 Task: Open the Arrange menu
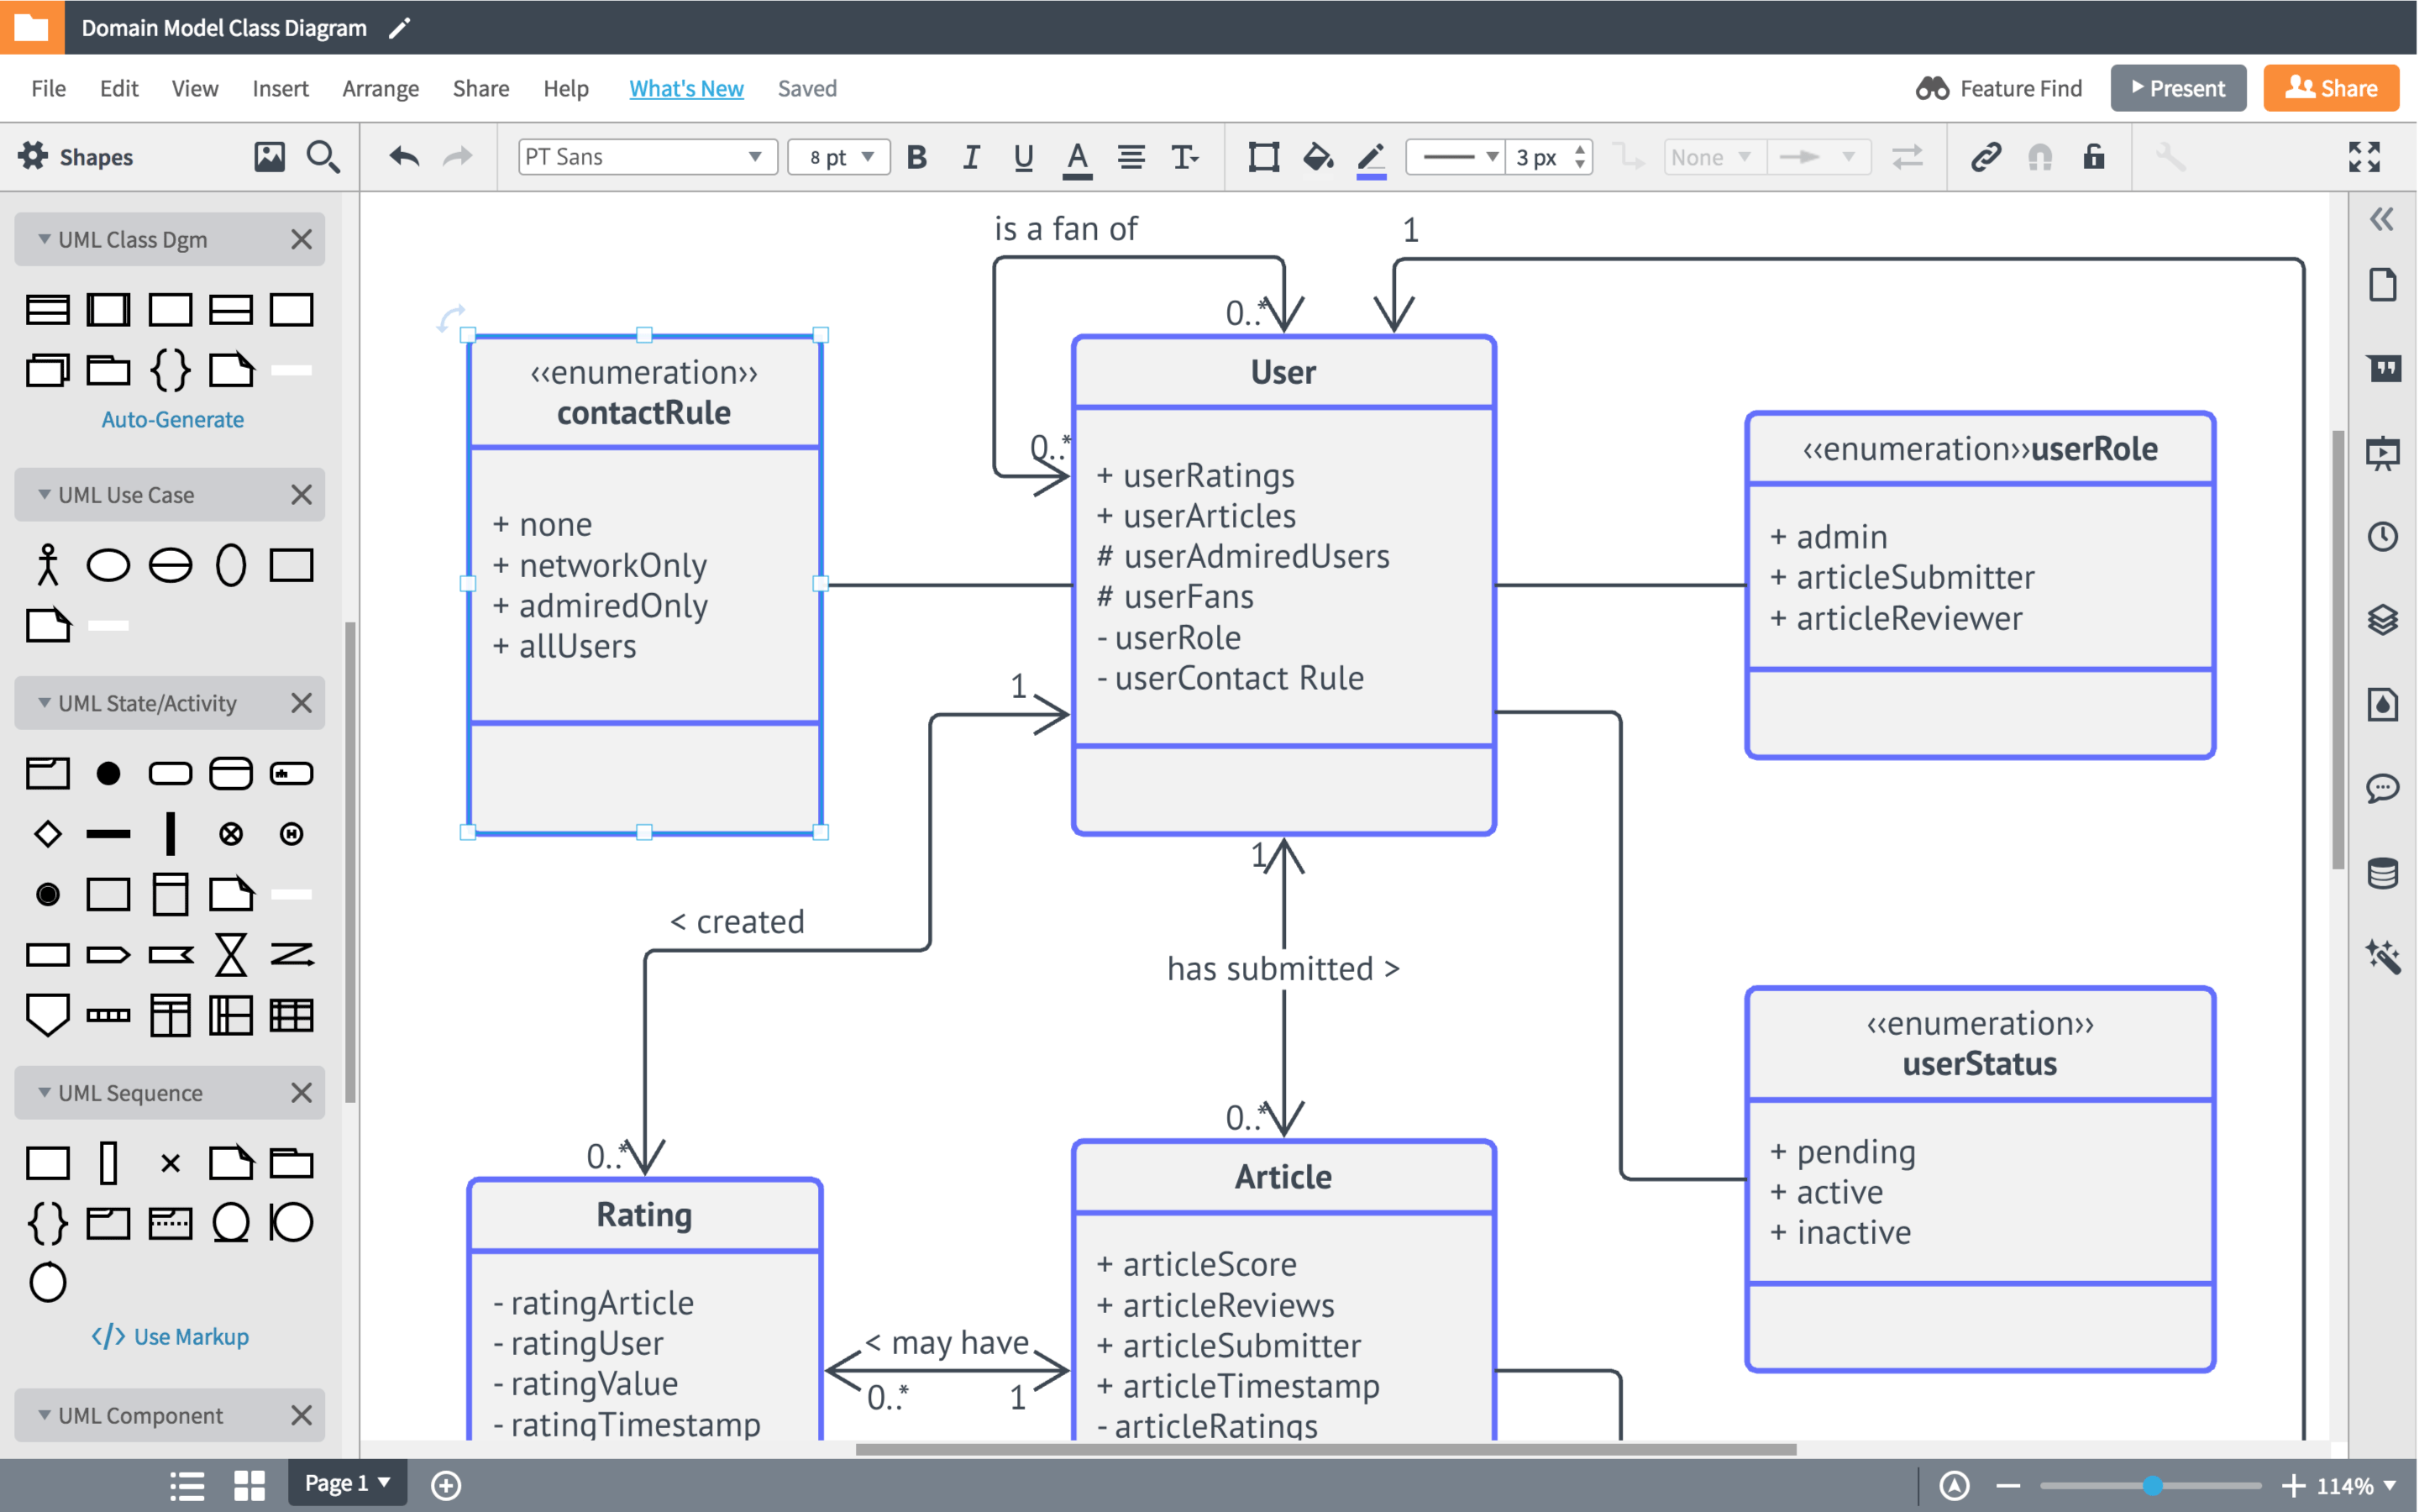click(x=380, y=88)
